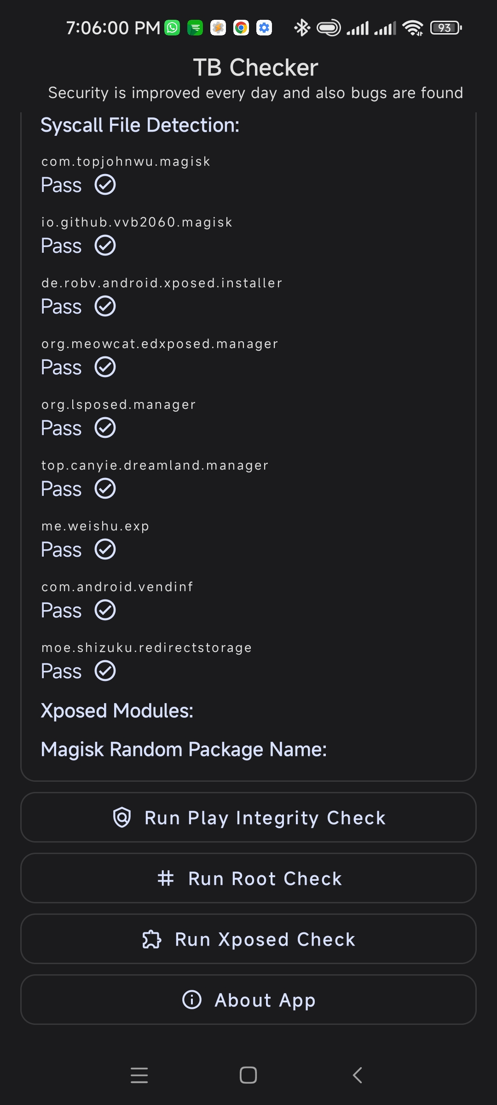This screenshot has width=497, height=1105.
Task: Expand the Xposed Modules section
Action: [117, 711]
